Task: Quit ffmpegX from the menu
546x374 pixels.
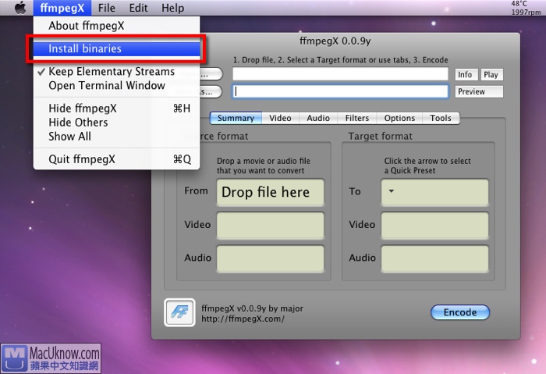Action: pos(117,159)
